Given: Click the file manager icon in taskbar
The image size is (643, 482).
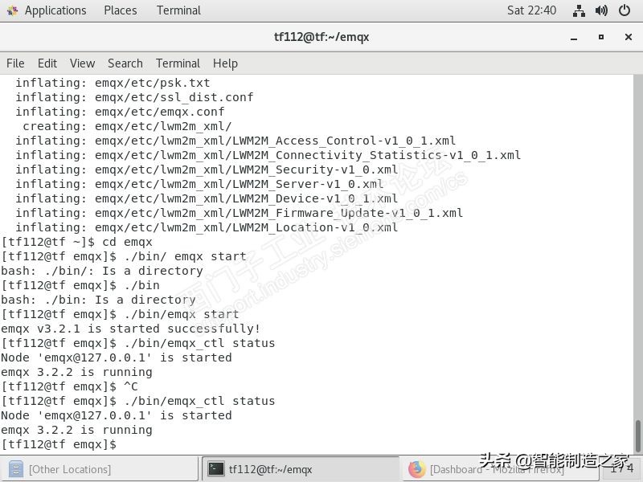Looking at the screenshot, I should click(15, 469).
